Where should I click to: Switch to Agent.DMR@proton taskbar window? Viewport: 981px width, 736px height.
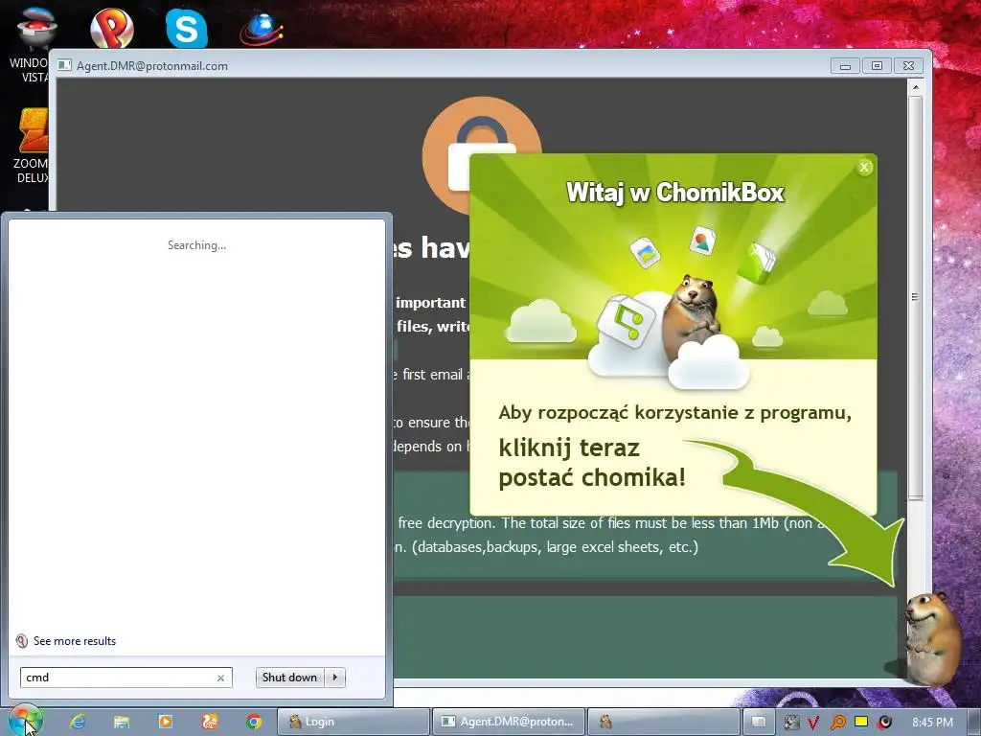508,722
